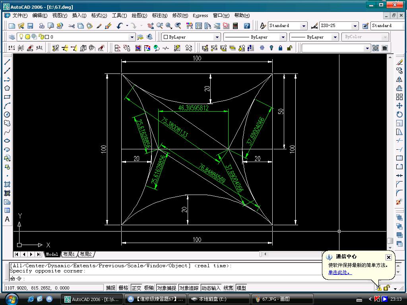Open the ISO-25 dimension style dropdown
407x305 pixels.
click(355, 26)
